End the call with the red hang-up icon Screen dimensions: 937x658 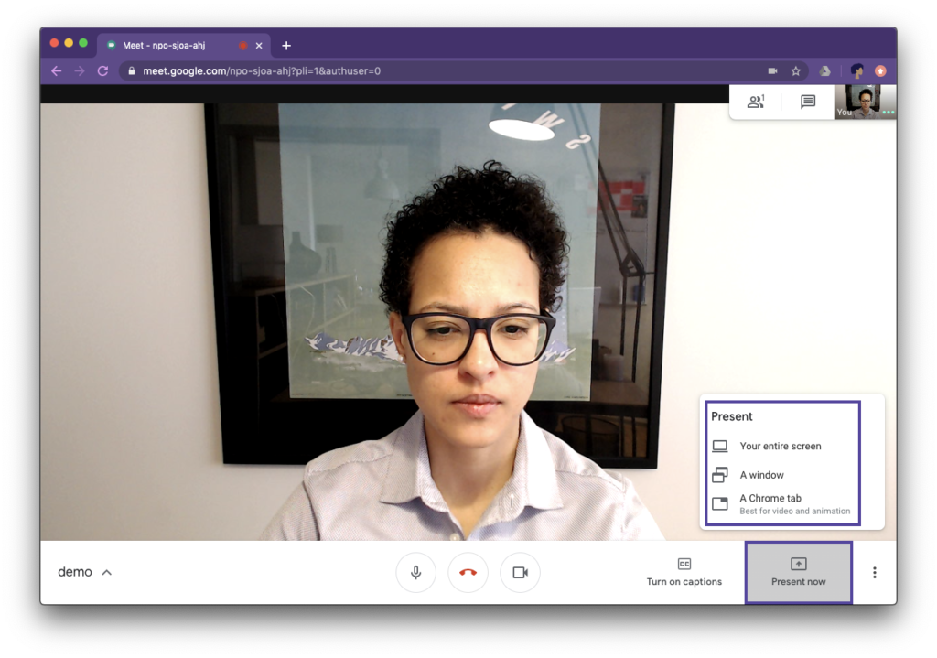point(468,572)
